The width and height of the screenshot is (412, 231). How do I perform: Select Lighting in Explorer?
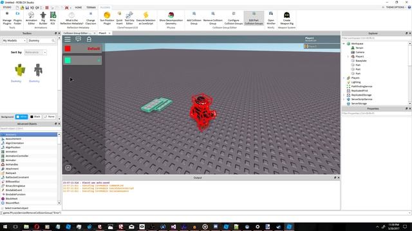click(x=356, y=82)
